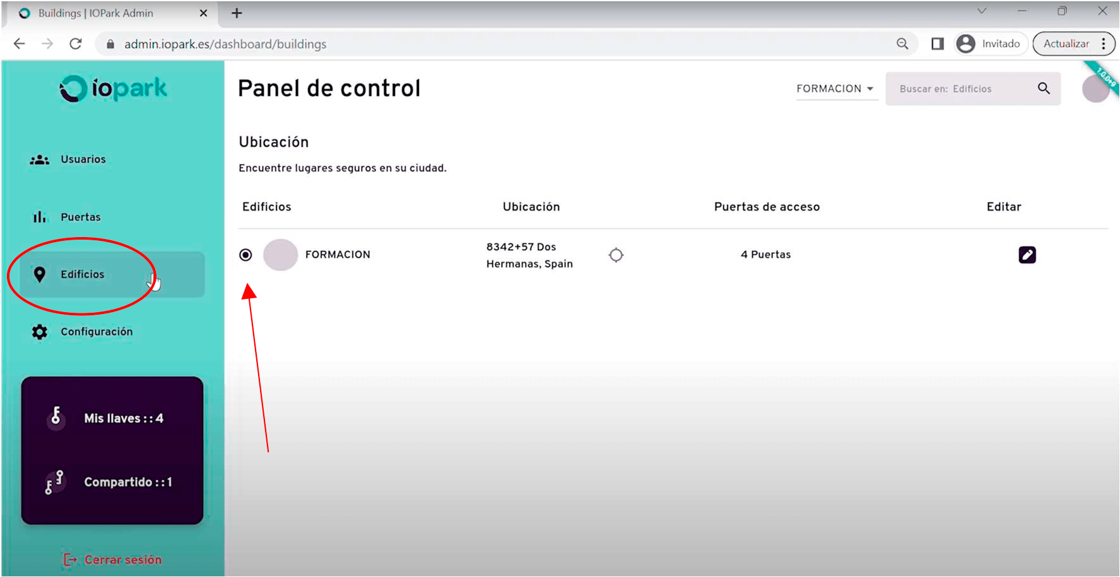The height and width of the screenshot is (577, 1120).
Task: Reload the page with refresh icon
Action: click(x=76, y=44)
